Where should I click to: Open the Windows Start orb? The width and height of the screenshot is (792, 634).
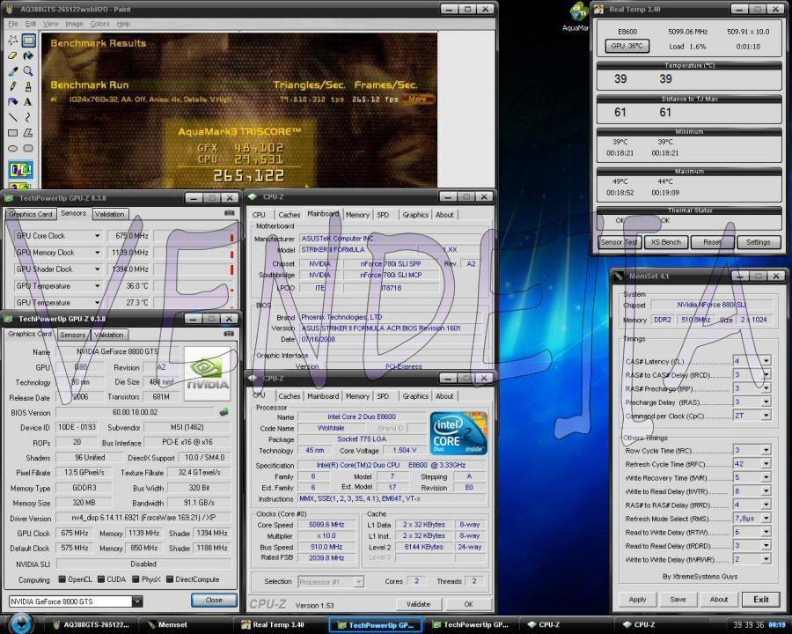coord(21,624)
